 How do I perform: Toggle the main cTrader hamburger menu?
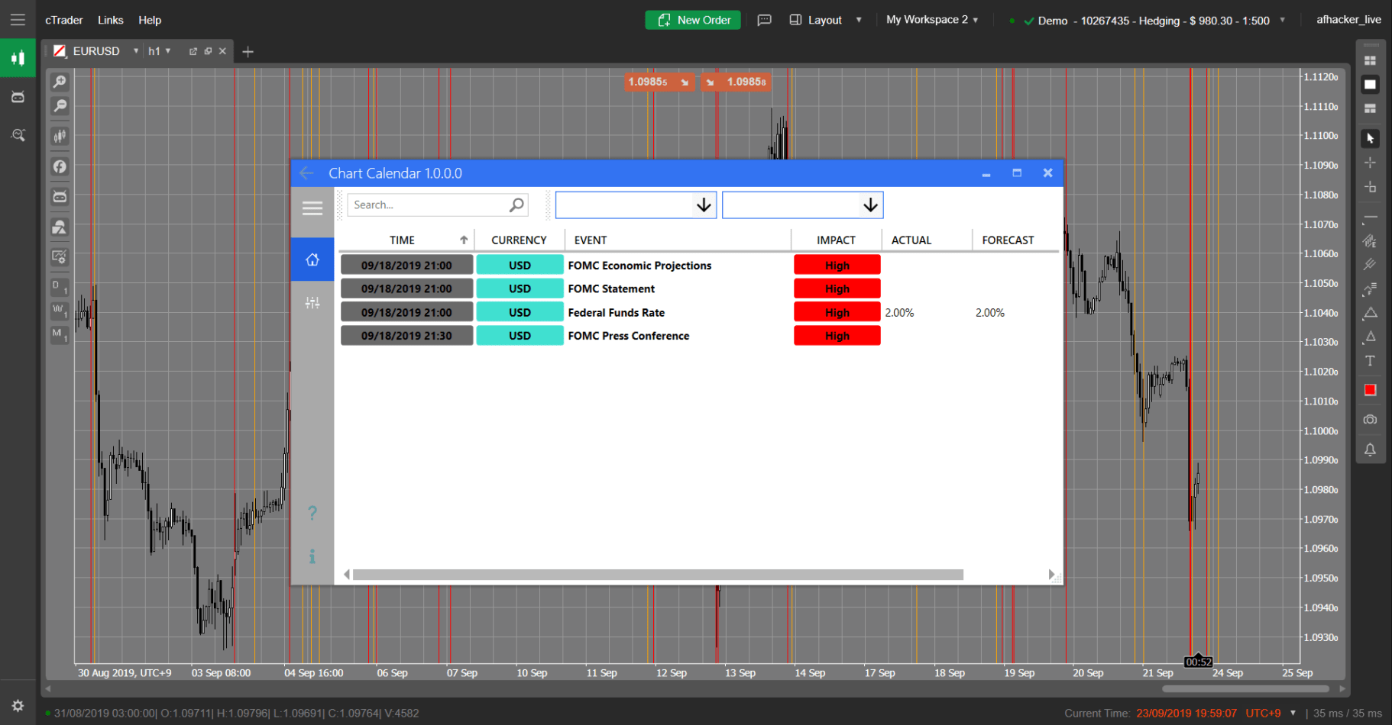pos(18,20)
